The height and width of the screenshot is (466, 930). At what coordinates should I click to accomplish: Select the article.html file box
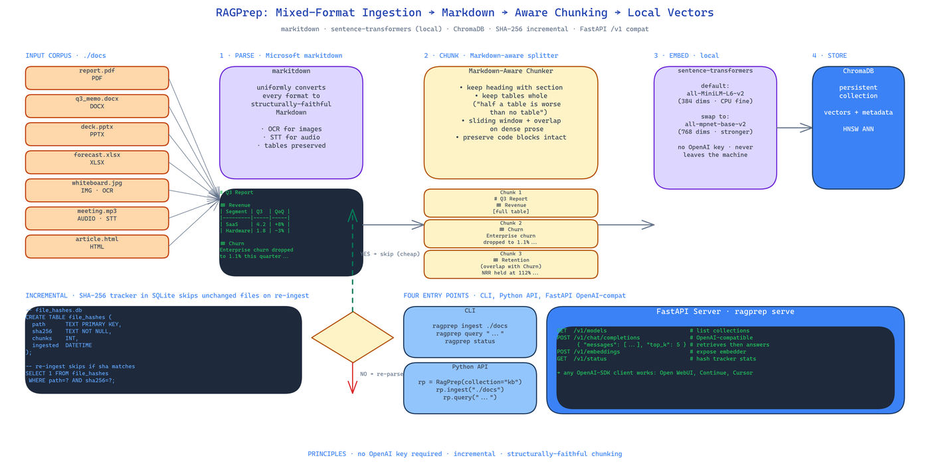click(x=97, y=246)
